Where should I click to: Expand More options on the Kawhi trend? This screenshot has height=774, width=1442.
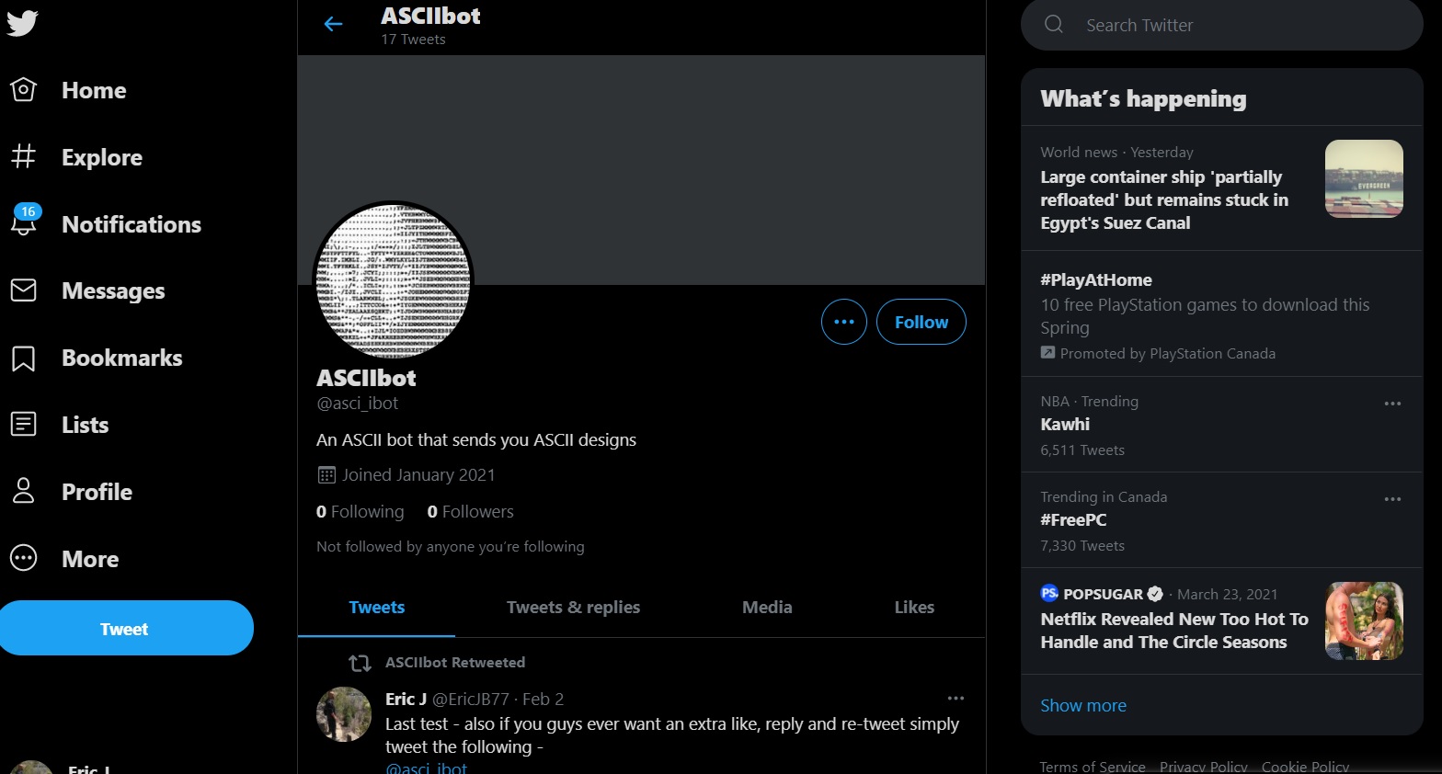(1392, 404)
